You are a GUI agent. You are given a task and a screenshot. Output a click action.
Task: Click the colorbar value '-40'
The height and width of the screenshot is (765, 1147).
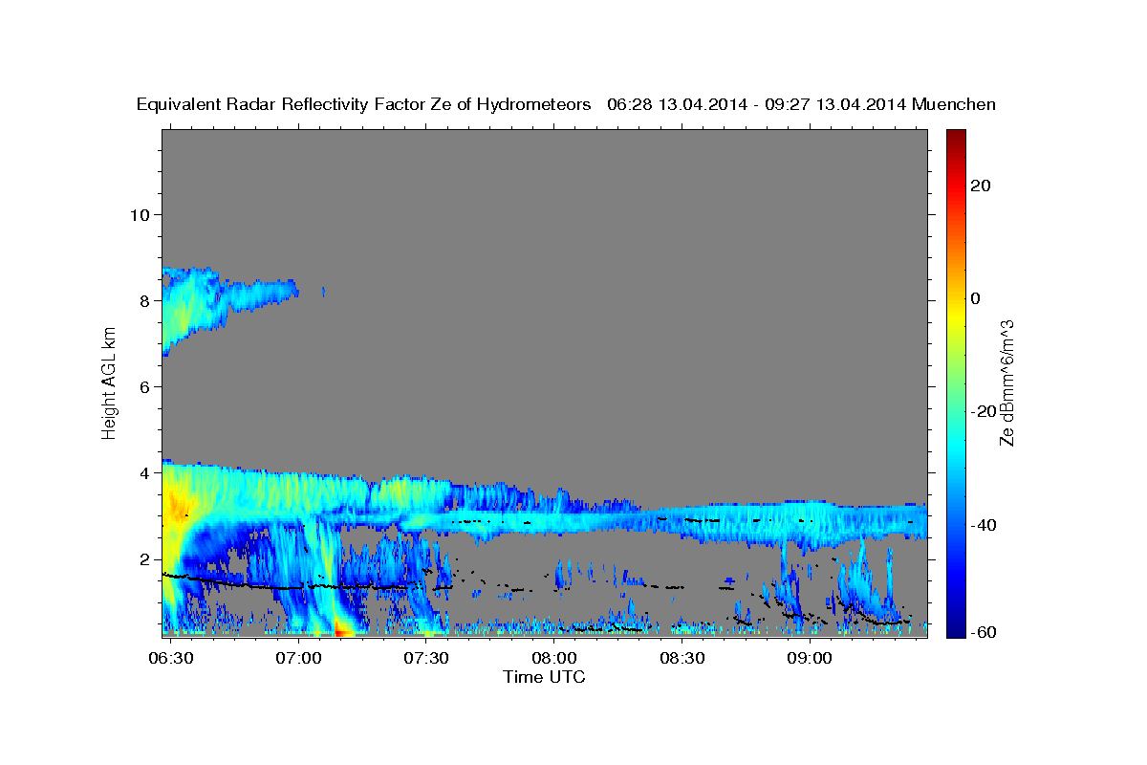pos(982,524)
